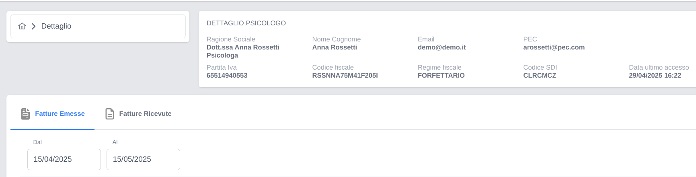Image resolution: width=696 pixels, height=177 pixels.
Task: Select the Codice SDI value CLRCMCZ
Action: point(540,76)
